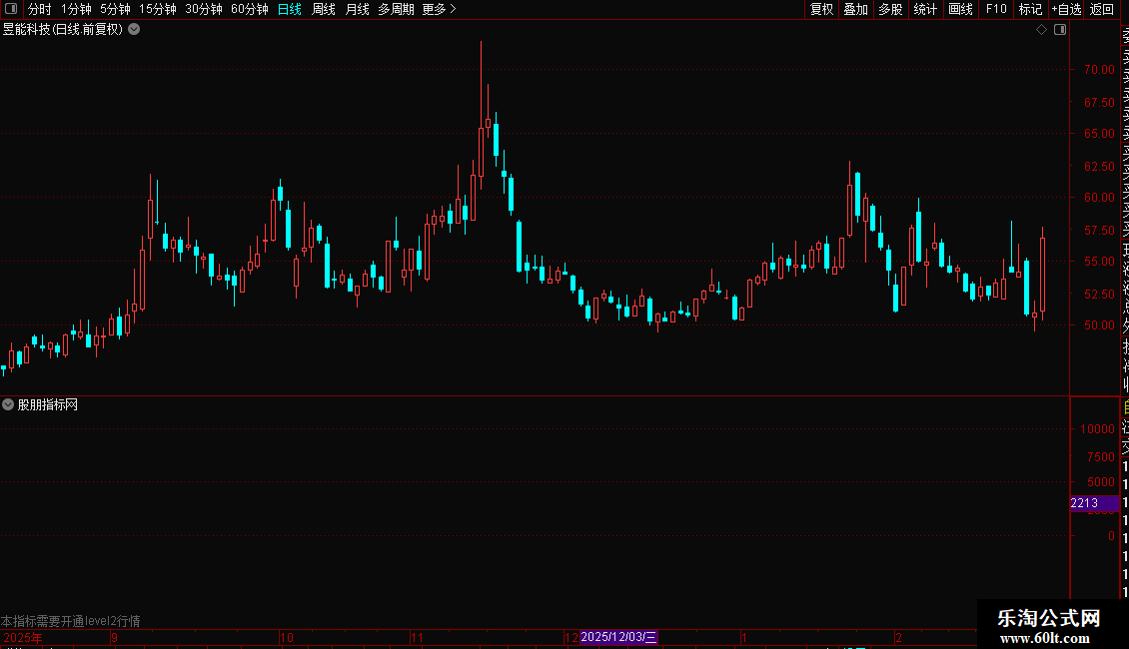
Task: Click the 标记 mark button
Action: (1030, 9)
